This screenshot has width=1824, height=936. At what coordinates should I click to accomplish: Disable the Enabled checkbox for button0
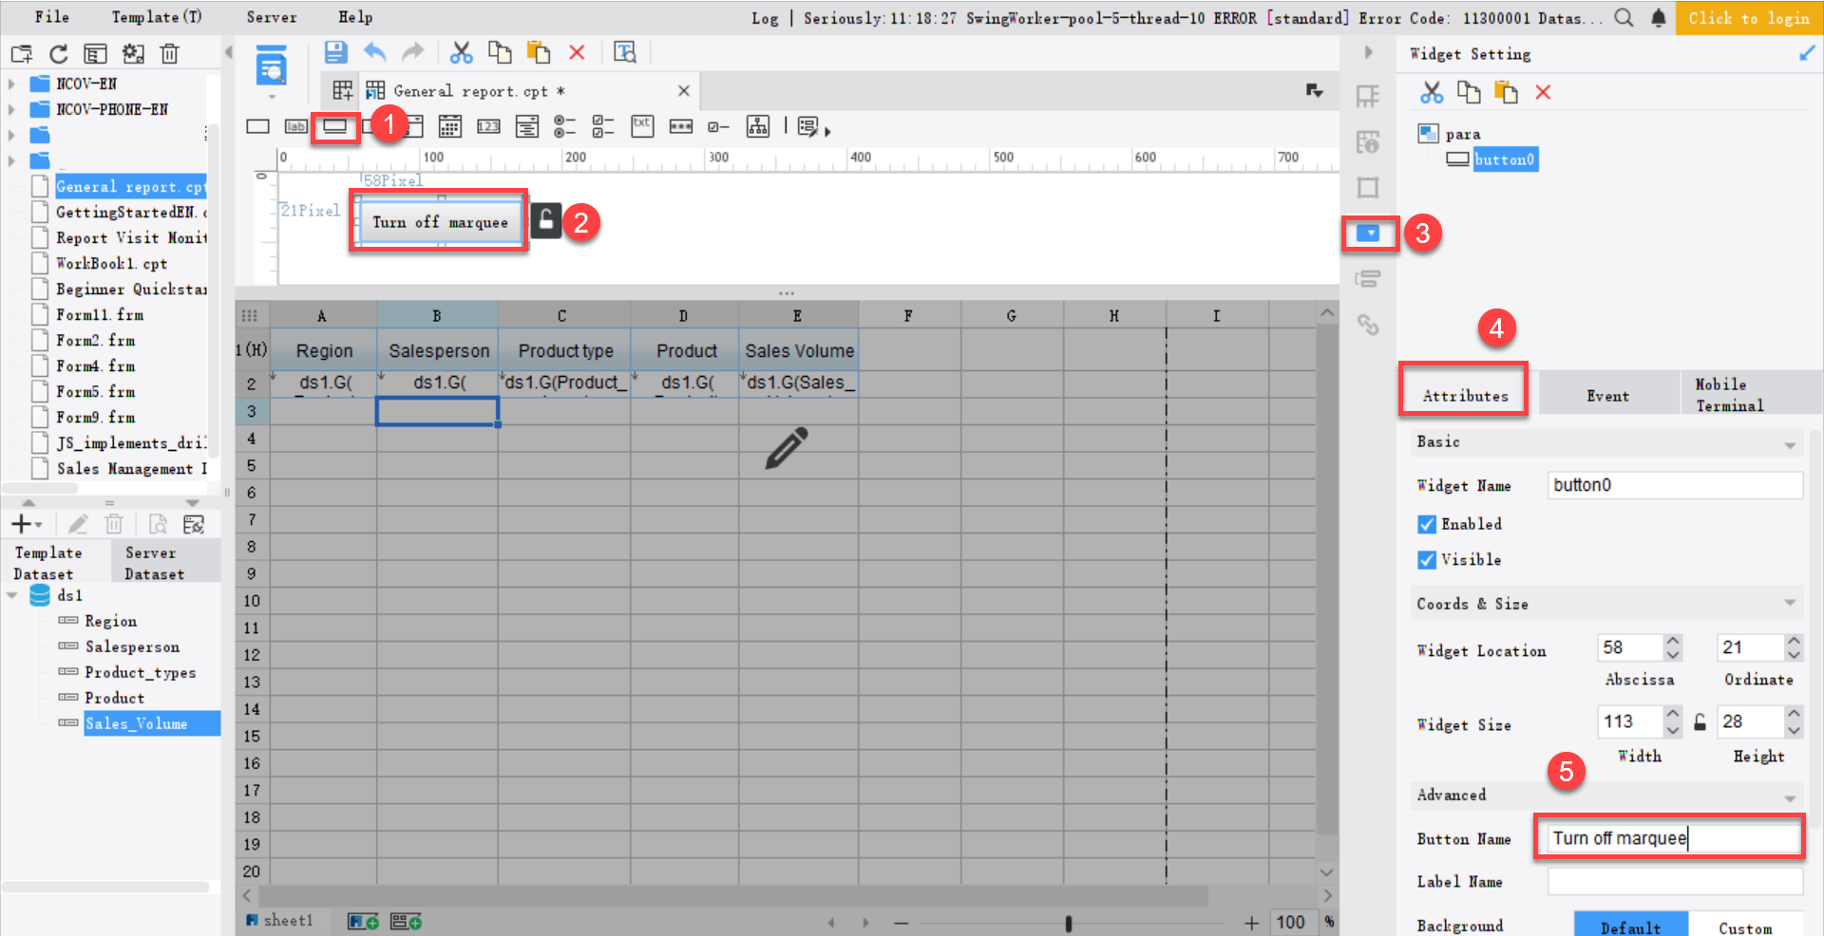1426,523
